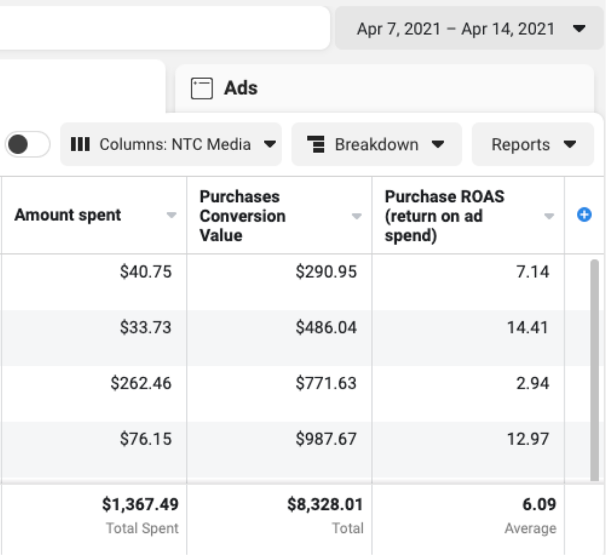The width and height of the screenshot is (606, 555).
Task: Click the Purchases Conversion Value header text
Action: tap(242, 216)
